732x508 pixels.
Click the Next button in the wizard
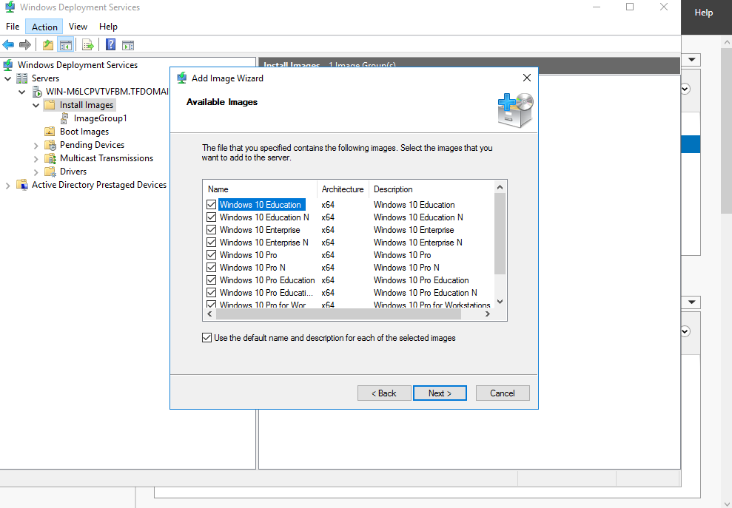440,393
